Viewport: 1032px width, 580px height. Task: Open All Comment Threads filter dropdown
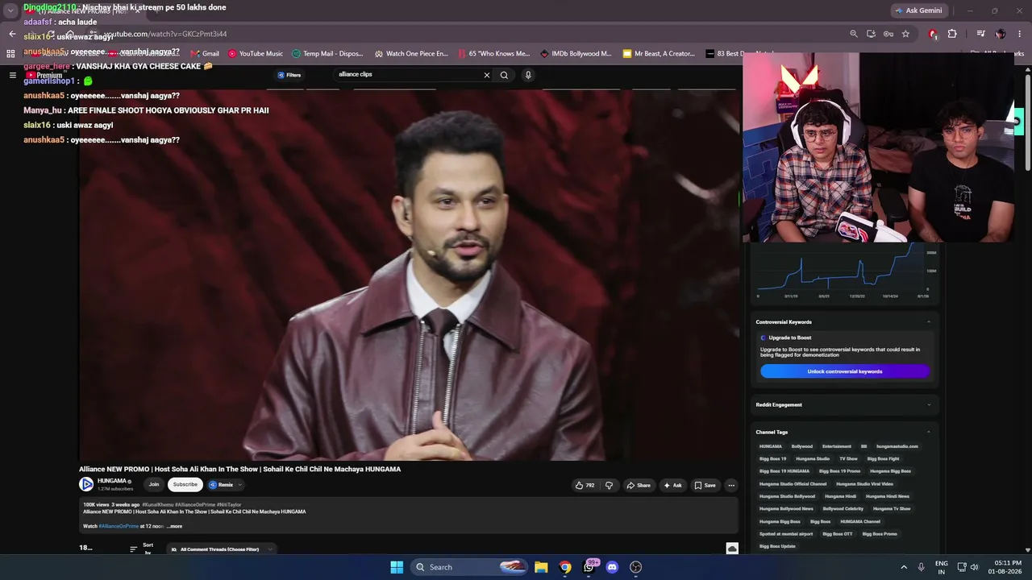tap(222, 549)
